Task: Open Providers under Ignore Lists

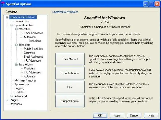Action: tap(29, 68)
